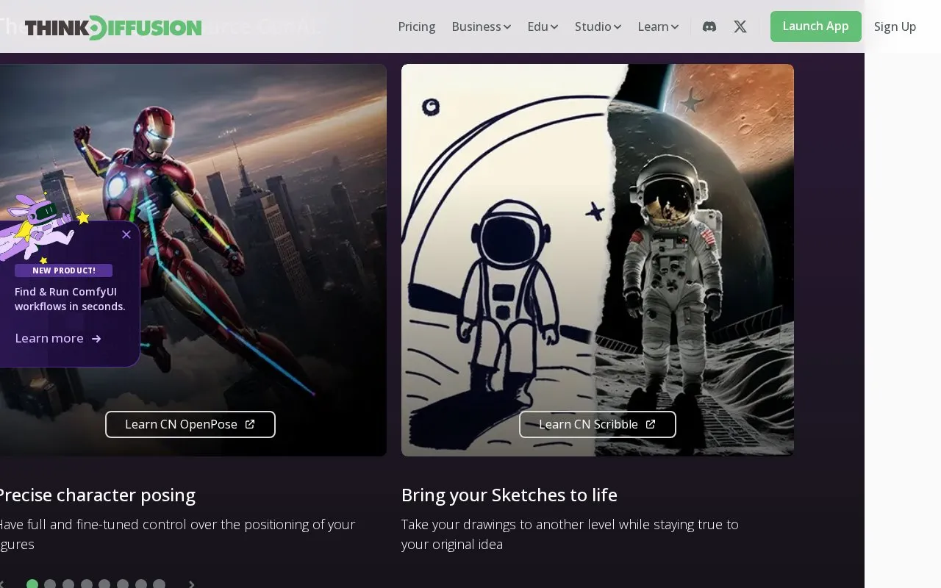Click the Sign Up link
The image size is (941, 588).
point(895,26)
